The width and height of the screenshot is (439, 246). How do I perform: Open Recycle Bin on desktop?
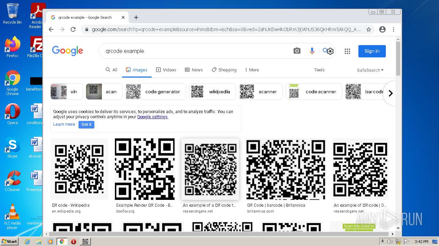coord(12,14)
